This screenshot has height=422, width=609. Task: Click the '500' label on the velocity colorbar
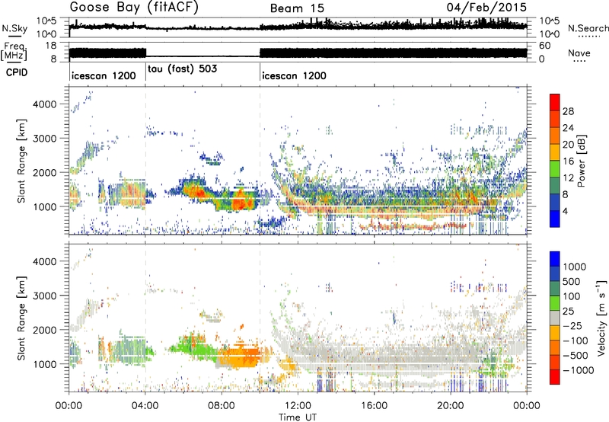[572, 281]
